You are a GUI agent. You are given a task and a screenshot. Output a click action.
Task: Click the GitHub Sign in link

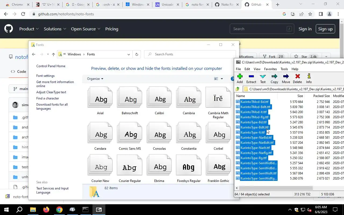[305, 29]
